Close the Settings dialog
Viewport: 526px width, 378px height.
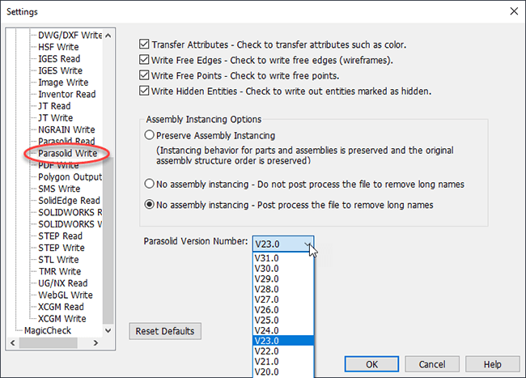[x=514, y=11]
